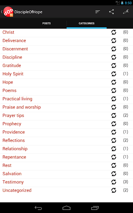Select the Categories tab
Image resolution: width=133 pixels, height=213 pixels.
(x=86, y=23)
